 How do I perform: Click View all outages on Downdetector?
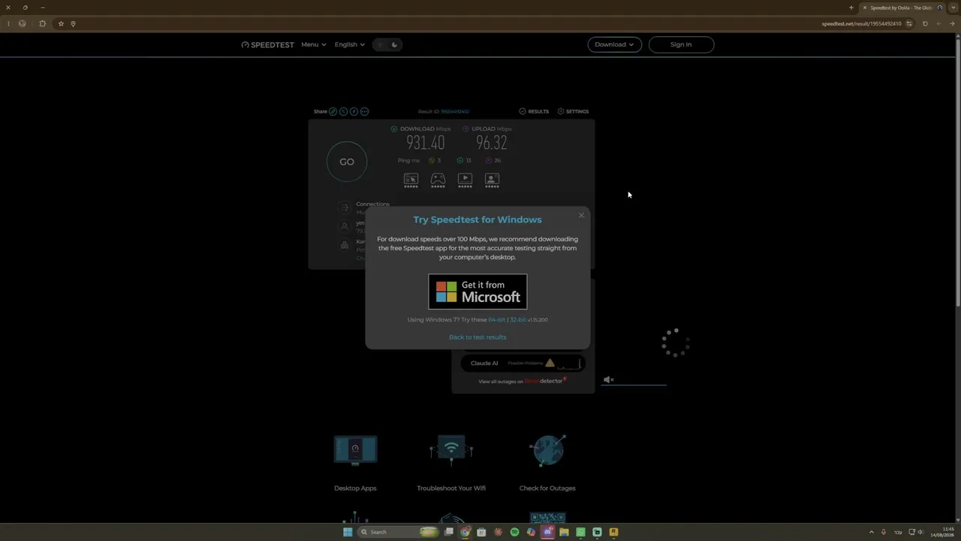tap(522, 381)
